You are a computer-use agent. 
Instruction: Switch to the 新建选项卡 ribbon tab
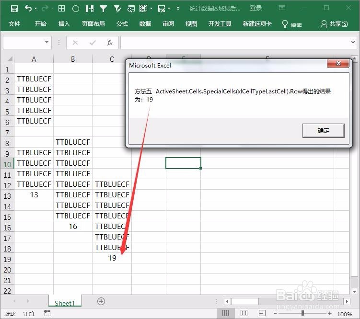[x=257, y=23]
